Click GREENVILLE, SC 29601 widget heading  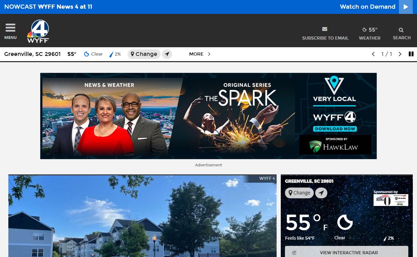(x=309, y=181)
